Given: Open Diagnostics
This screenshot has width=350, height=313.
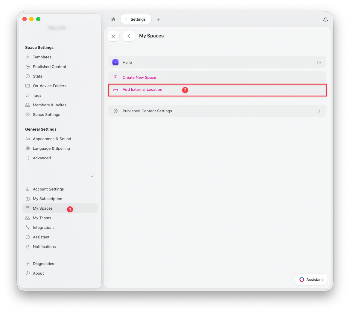Looking at the screenshot, I should [x=43, y=264].
